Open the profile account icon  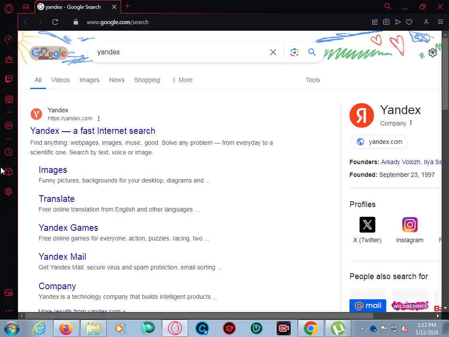click(426, 22)
